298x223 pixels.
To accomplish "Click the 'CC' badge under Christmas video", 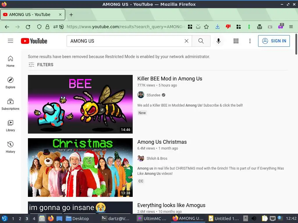I will pyautogui.click(x=141, y=181).
